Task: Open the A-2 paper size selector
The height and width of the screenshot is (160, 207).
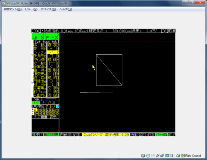Action: point(36,103)
